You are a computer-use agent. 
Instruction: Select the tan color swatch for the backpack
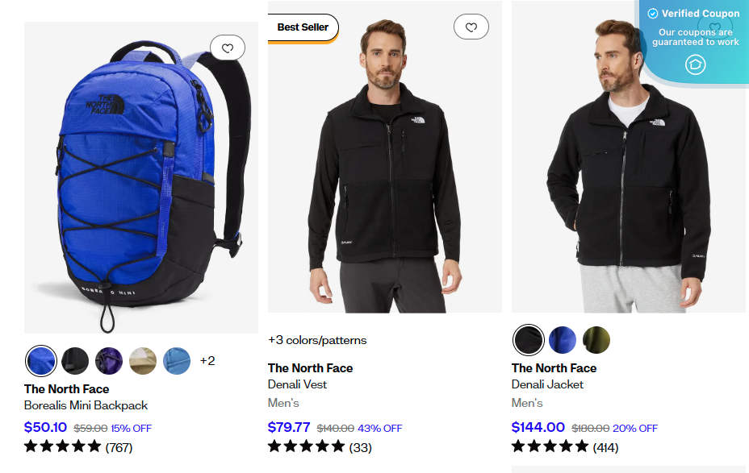click(143, 361)
